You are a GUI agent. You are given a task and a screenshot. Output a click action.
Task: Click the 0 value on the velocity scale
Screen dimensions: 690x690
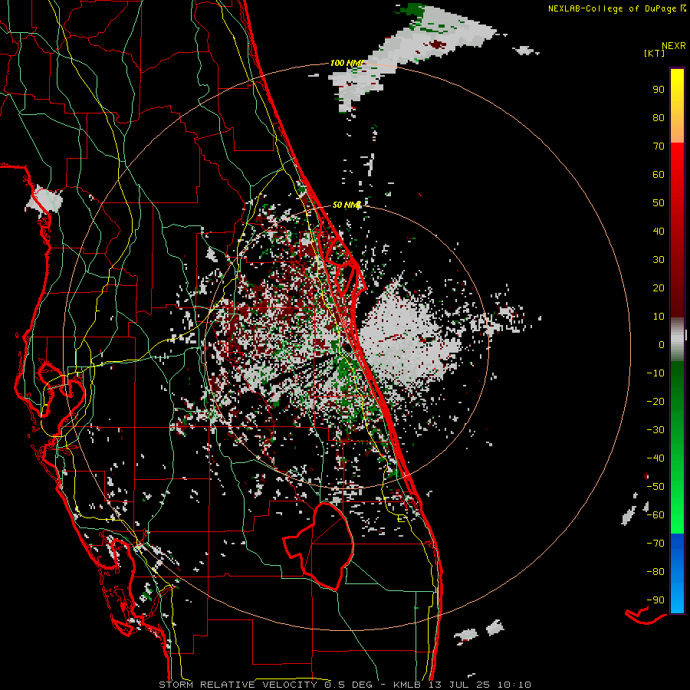pos(662,344)
